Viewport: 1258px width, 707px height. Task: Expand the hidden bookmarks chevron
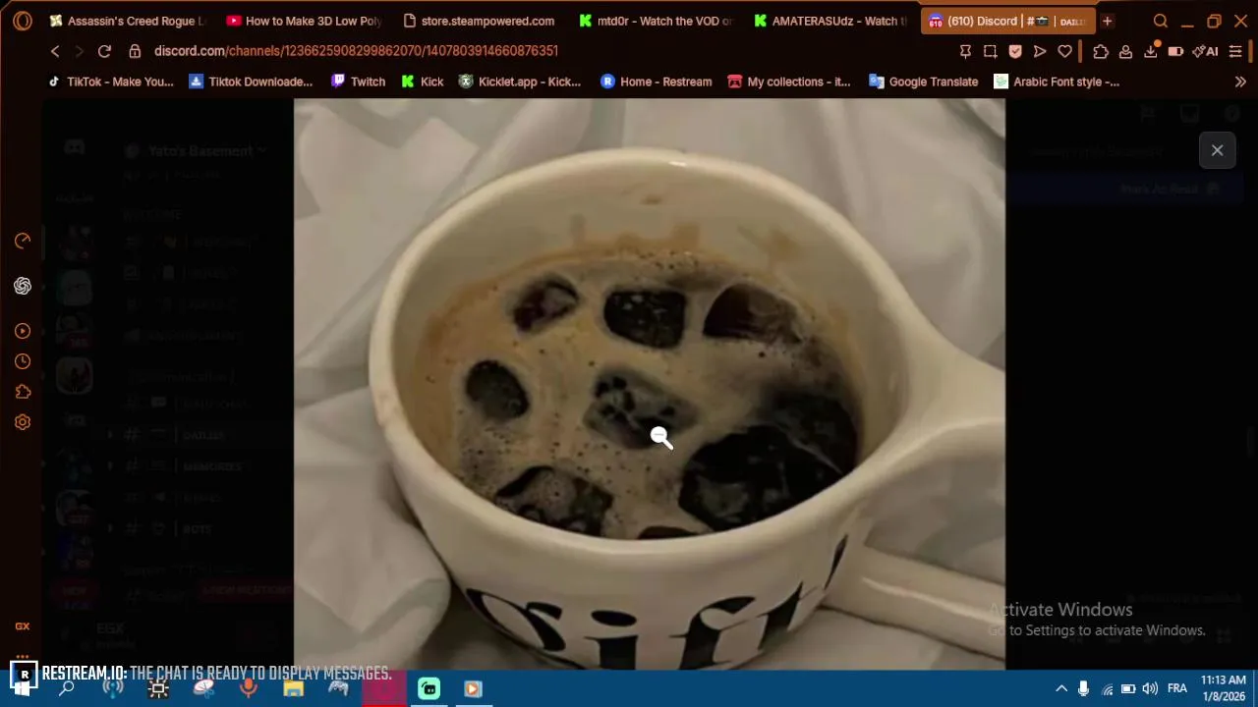click(x=1240, y=82)
